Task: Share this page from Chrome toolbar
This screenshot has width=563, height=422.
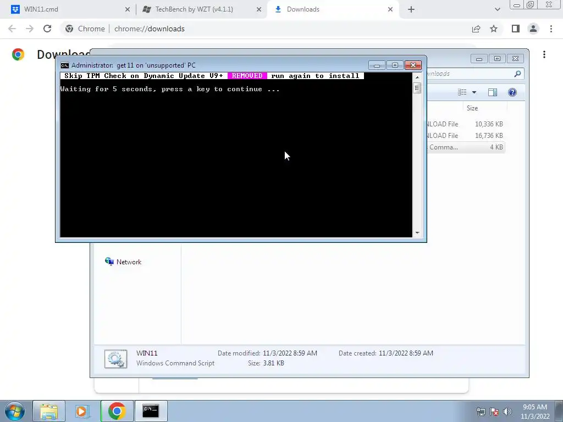Action: pos(476,29)
